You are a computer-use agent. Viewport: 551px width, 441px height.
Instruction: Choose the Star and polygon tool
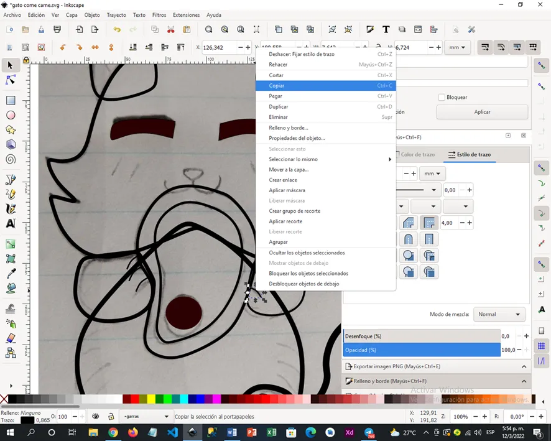11,130
